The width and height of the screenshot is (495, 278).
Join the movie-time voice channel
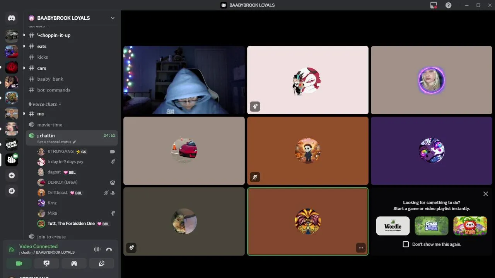[x=72, y=125]
